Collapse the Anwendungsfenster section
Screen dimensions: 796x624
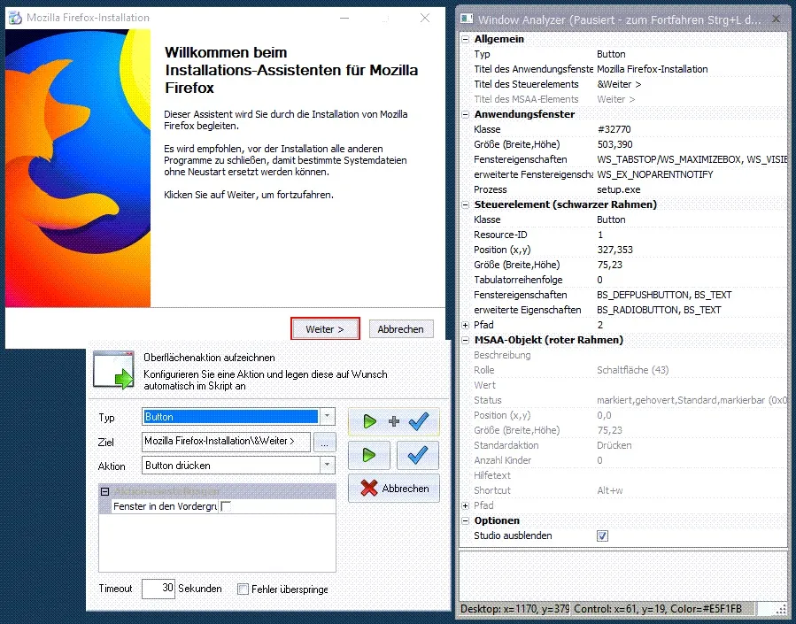pos(465,114)
